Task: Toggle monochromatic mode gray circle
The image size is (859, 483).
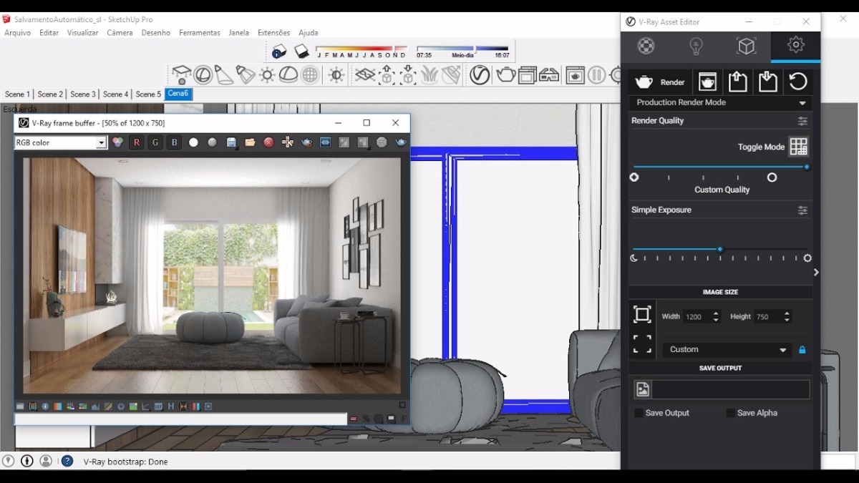Action: pyautogui.click(x=212, y=142)
